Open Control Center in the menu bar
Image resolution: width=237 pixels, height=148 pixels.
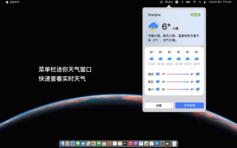(205, 2)
